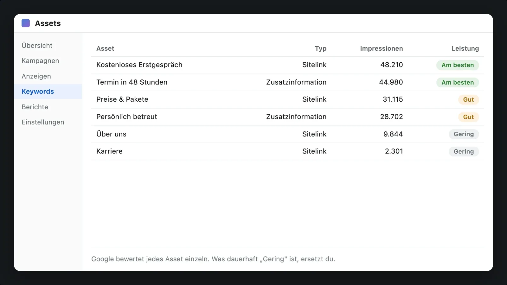
Task: Click Zusatzinformation in Persönlich betreut row
Action: point(296,117)
